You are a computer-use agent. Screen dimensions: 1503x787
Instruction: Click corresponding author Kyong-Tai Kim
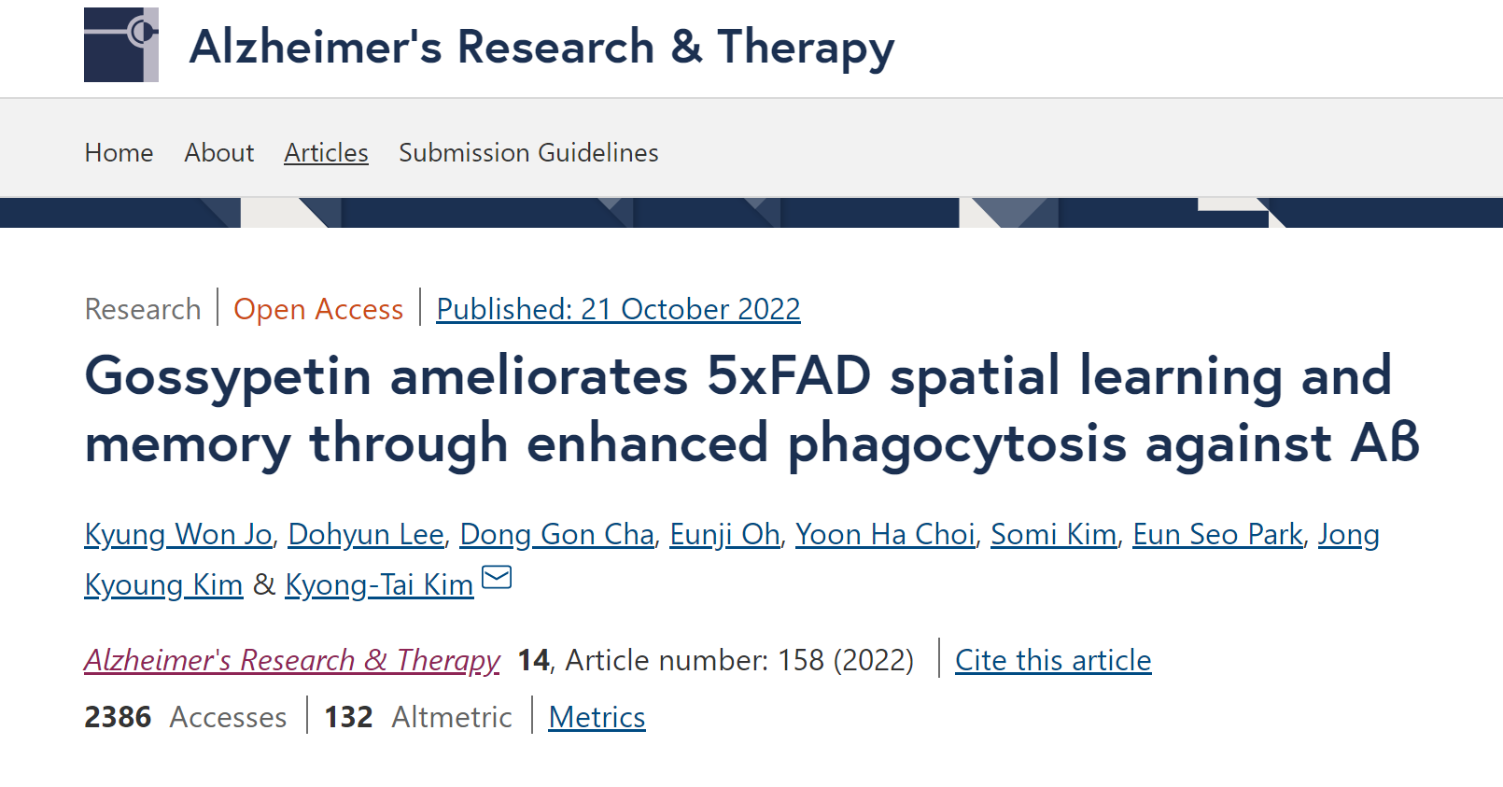[379, 584]
